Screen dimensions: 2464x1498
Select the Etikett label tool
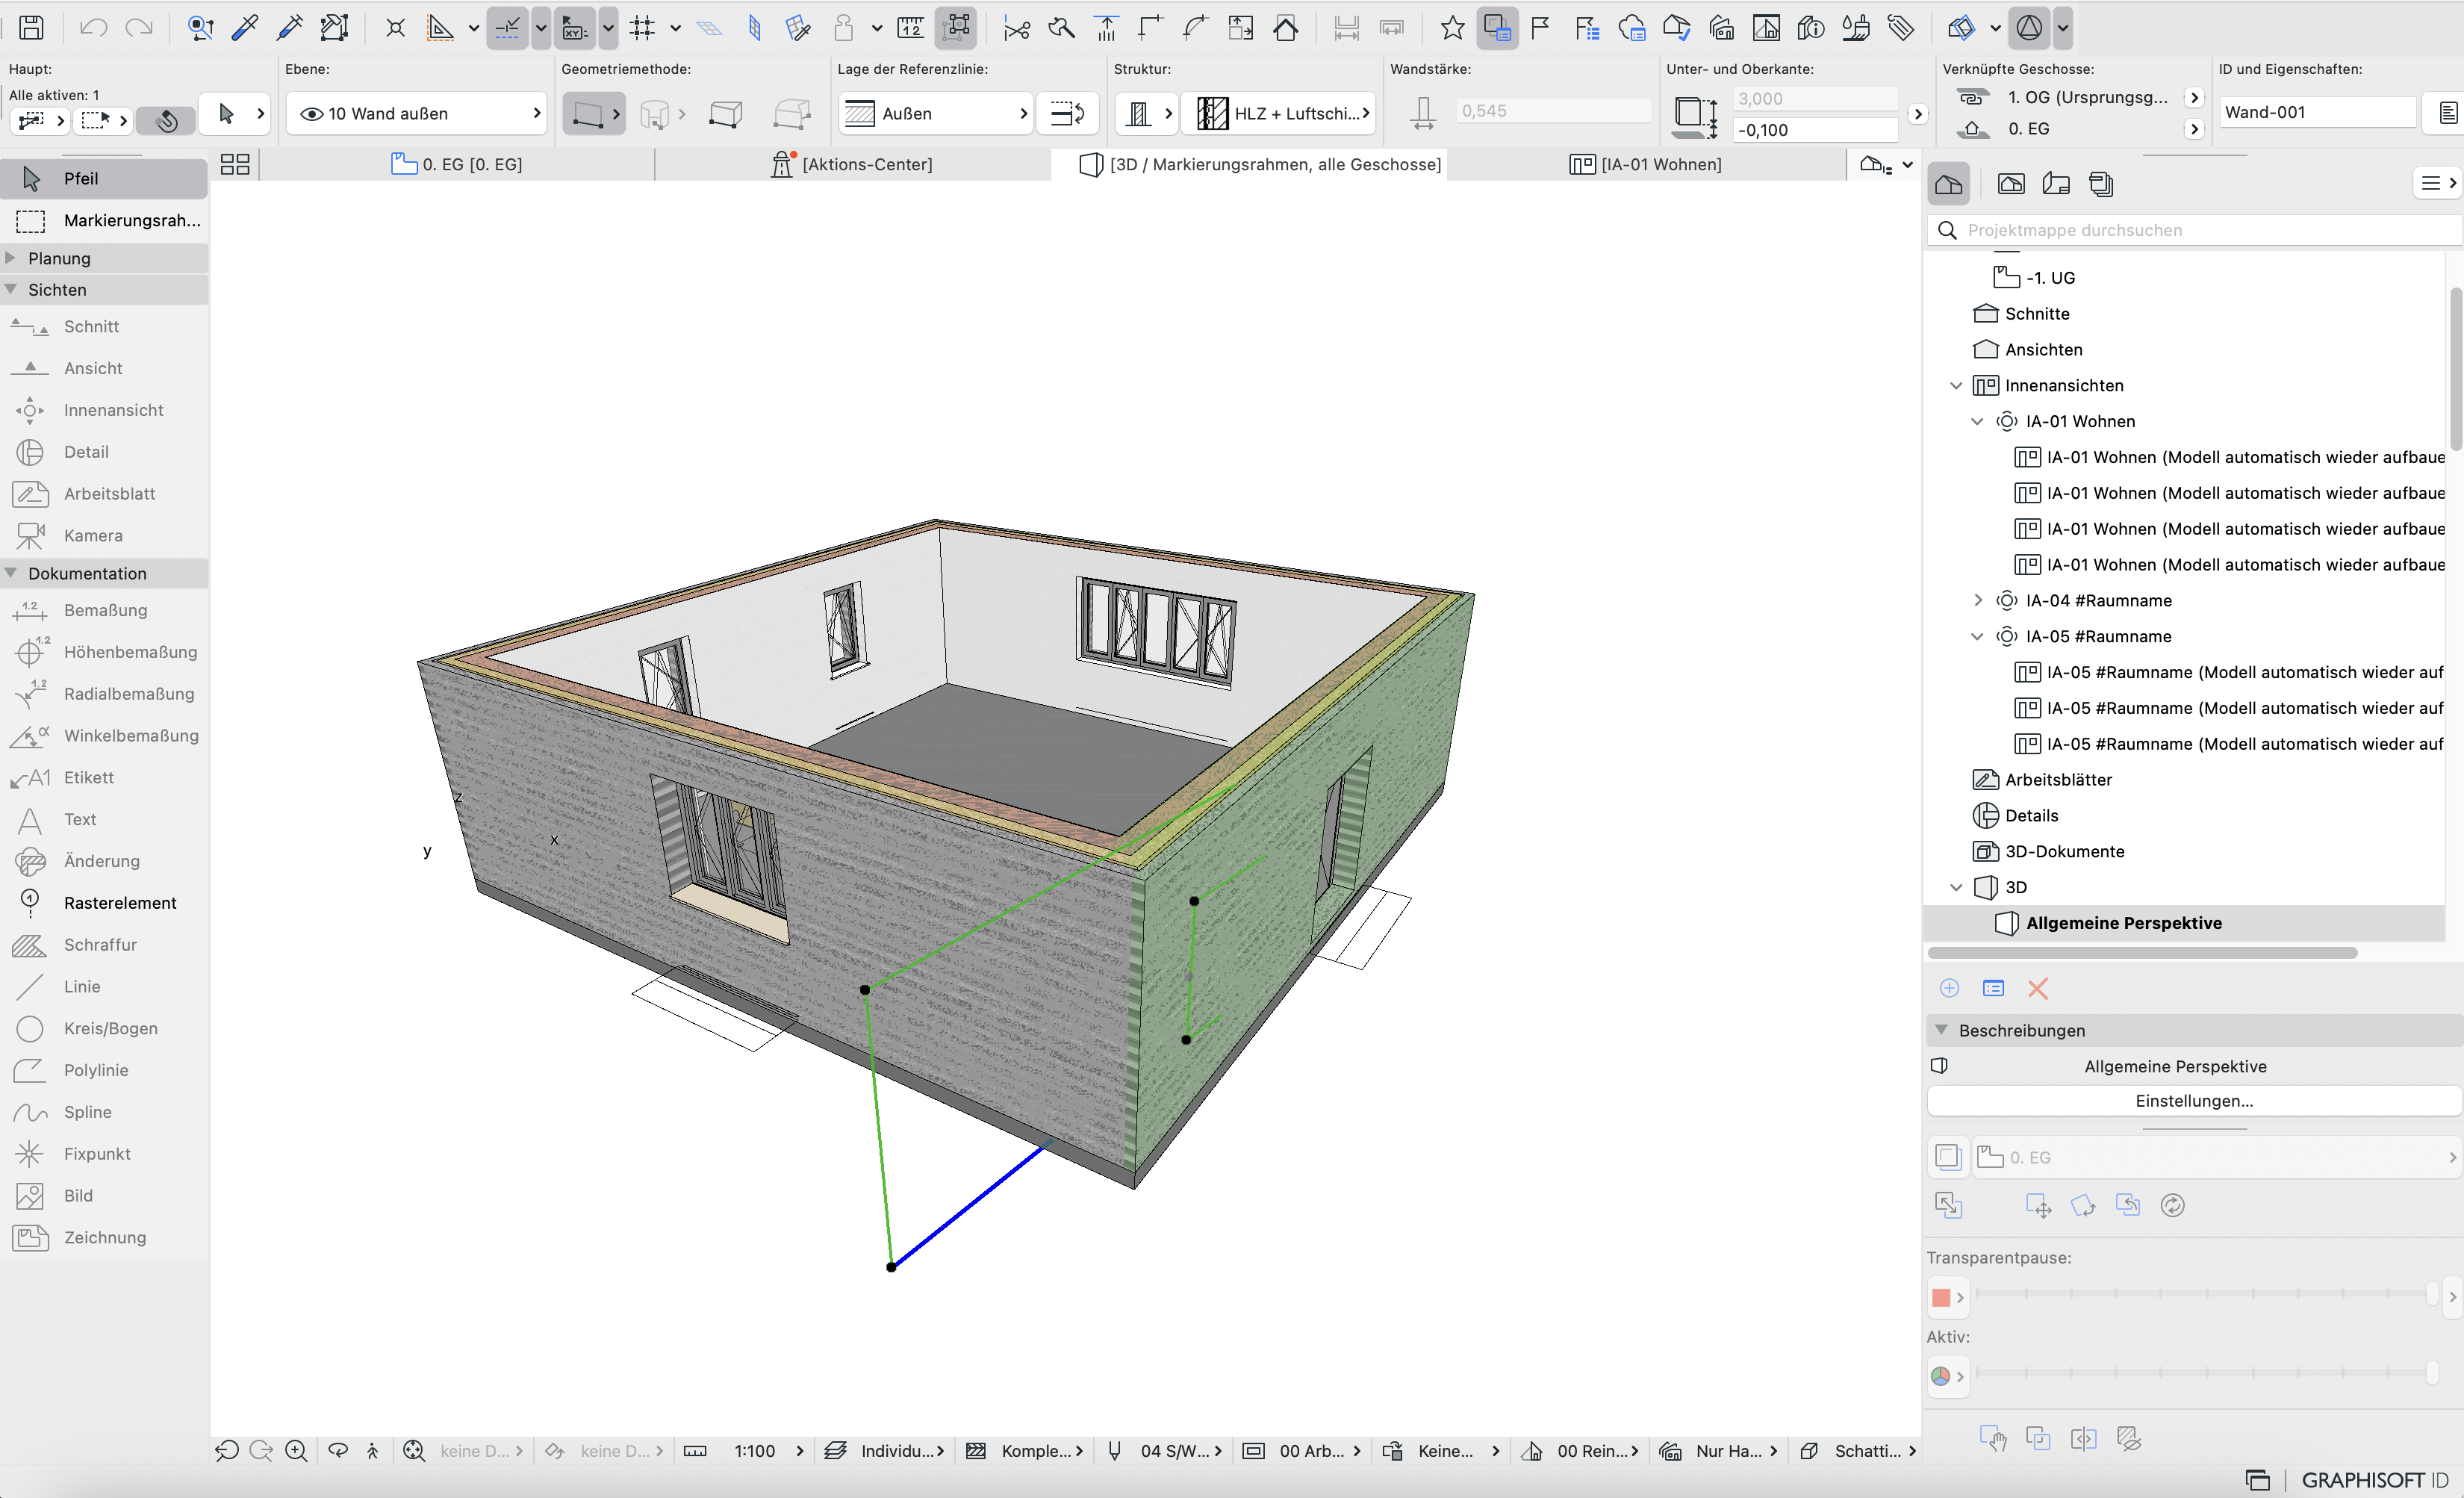[104, 778]
